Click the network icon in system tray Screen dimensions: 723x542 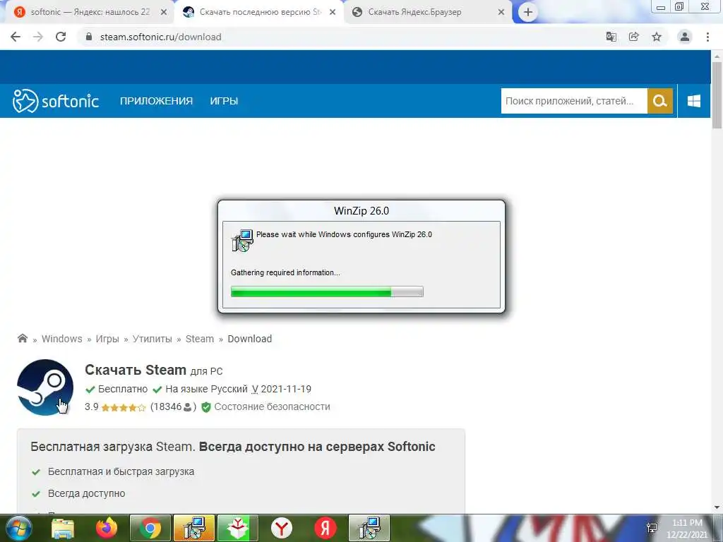pyautogui.click(x=652, y=528)
